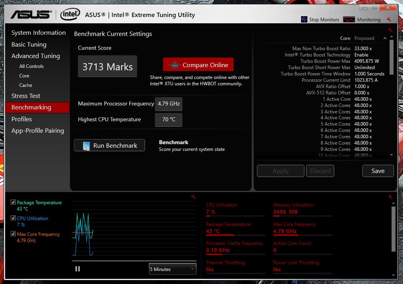Viewport: 403px width, 284px height.
Task: Click 1 Active Core ratio value
Action: [x=363, y=99]
